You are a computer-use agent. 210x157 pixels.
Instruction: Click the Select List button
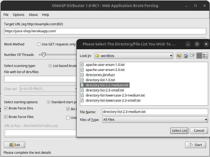(x=179, y=130)
